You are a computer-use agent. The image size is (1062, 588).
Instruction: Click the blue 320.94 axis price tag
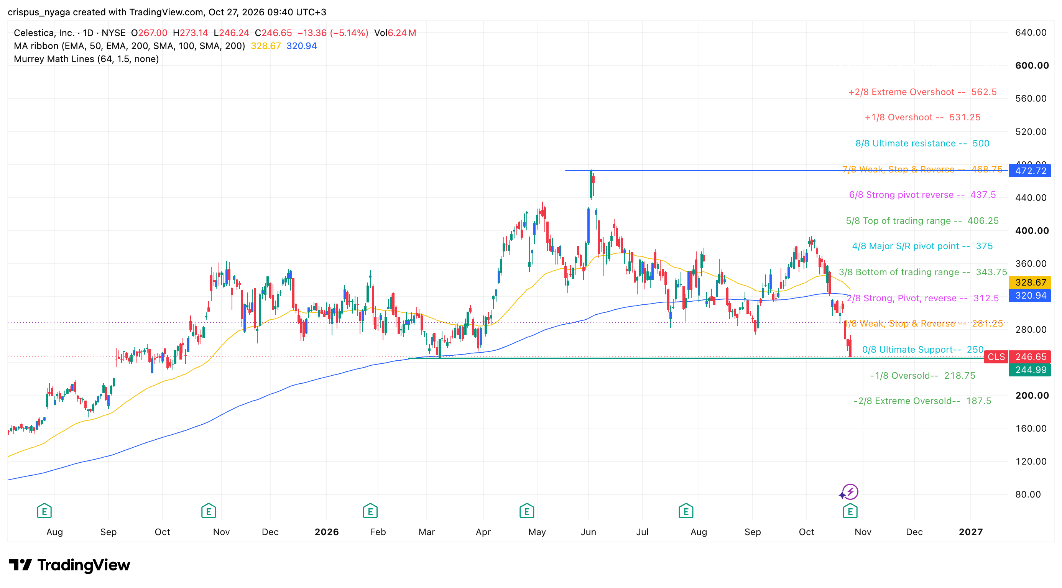pyautogui.click(x=1030, y=296)
